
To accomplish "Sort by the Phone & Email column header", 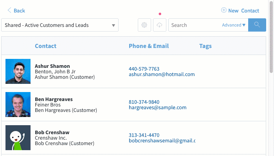I will click(149, 46).
